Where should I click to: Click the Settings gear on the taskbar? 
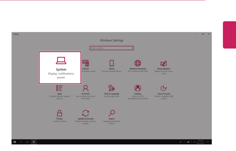[34, 142]
